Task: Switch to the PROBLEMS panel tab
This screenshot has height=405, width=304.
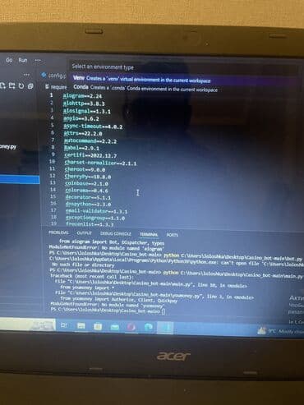Action: 58,232
